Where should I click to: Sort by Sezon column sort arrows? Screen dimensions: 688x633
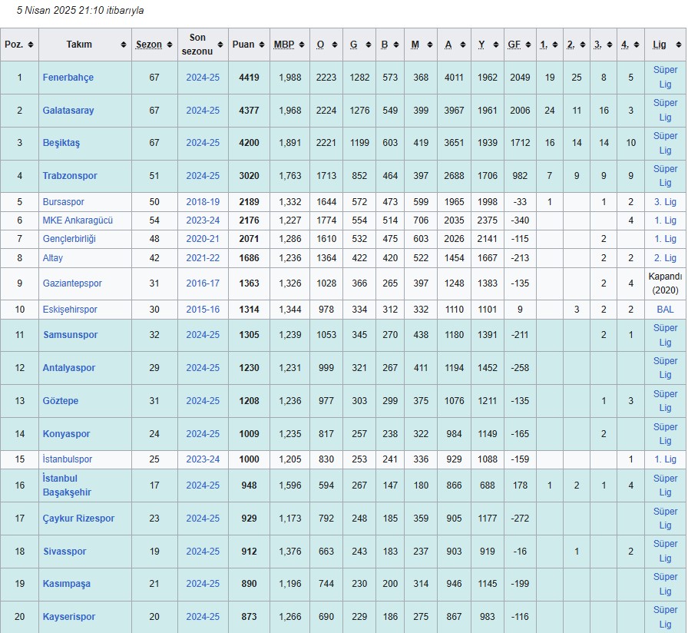[x=170, y=45]
